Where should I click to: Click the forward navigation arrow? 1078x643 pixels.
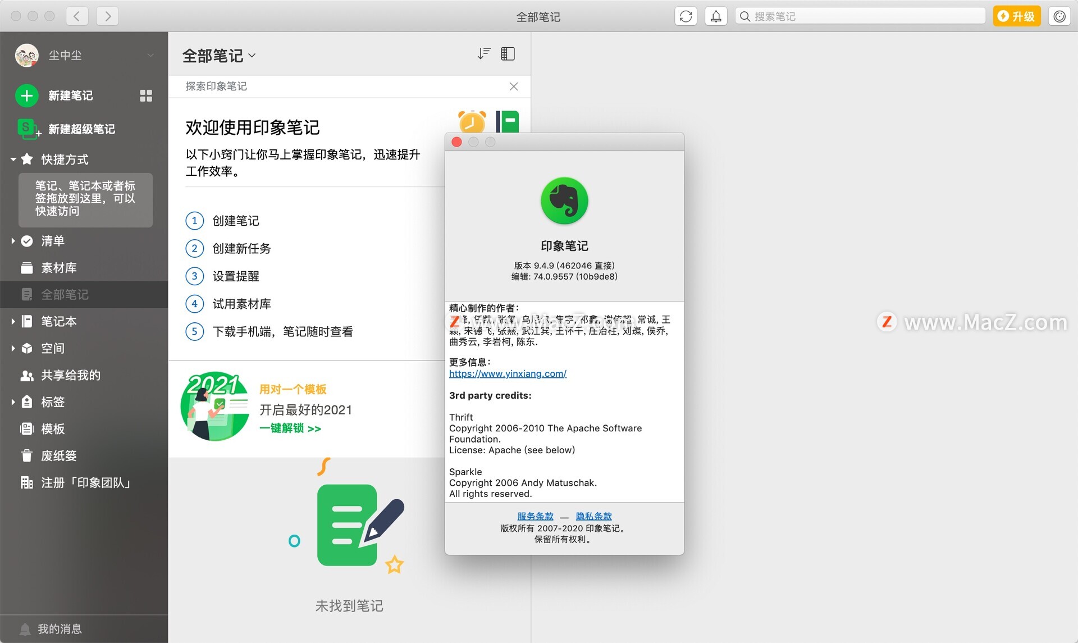[107, 16]
